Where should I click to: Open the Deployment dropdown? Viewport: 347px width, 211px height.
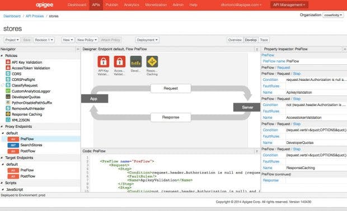point(147,40)
